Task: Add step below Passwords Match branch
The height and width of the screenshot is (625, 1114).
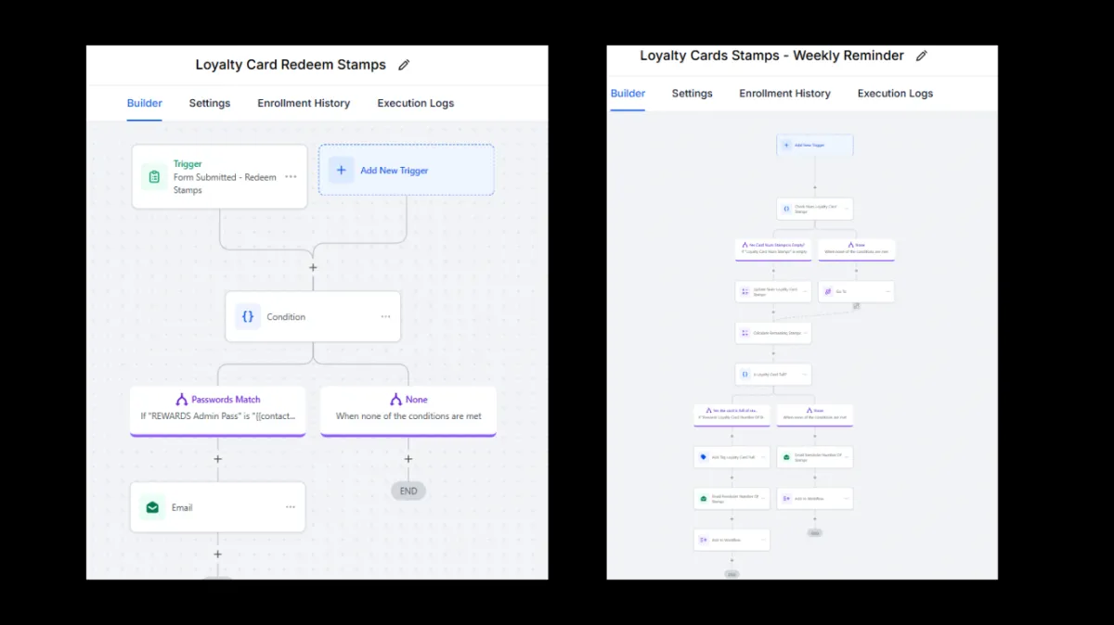Action: [x=218, y=459]
